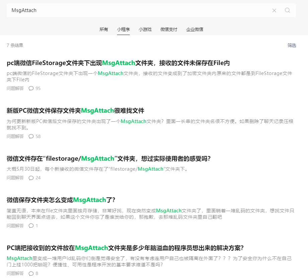Click the summary starting '为何更新新版PC微信后'
Screen dimensions: 308x280
click(x=150, y=125)
